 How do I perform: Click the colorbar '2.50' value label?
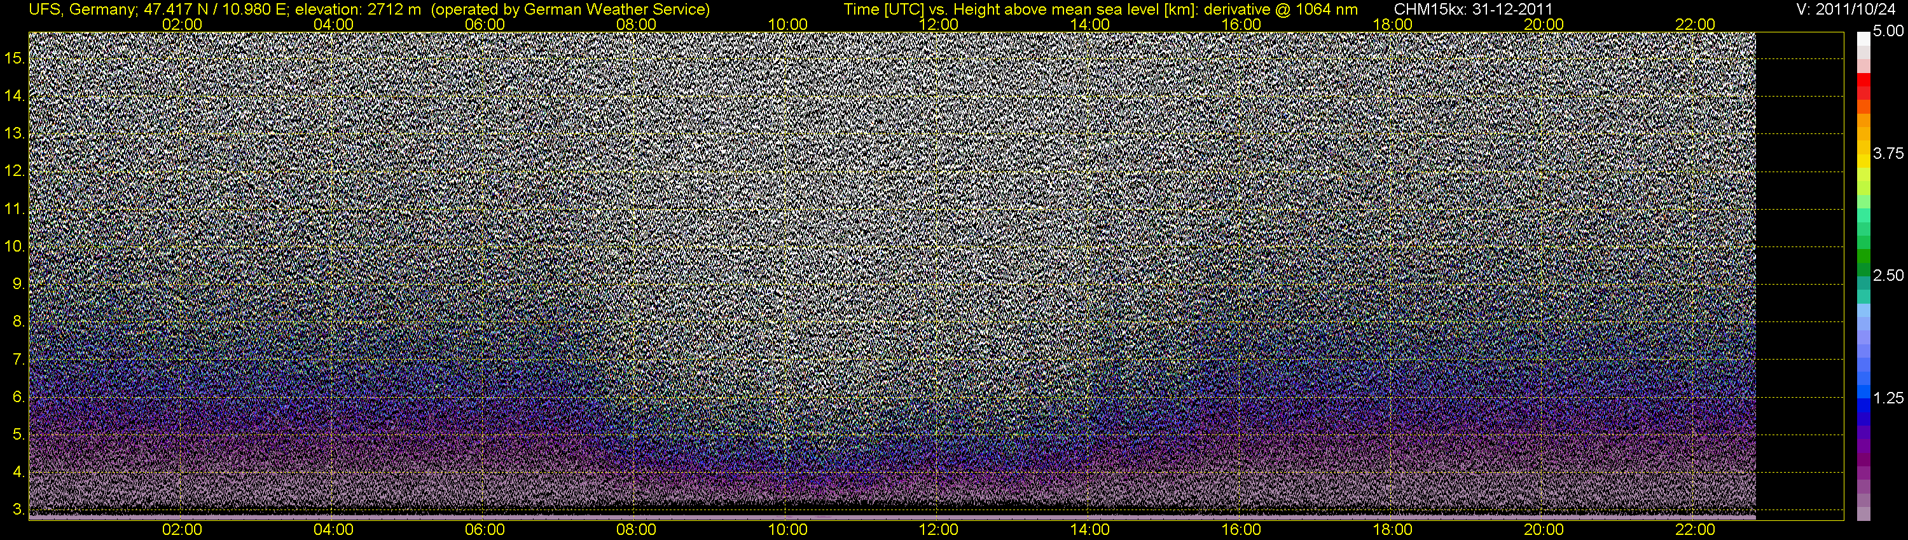[1888, 275]
